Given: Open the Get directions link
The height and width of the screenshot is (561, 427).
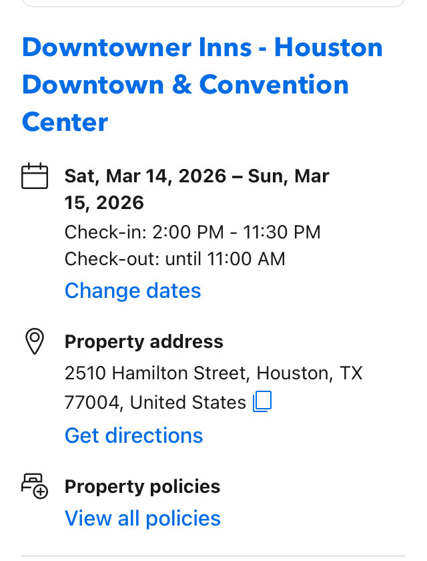Looking at the screenshot, I should click(133, 435).
